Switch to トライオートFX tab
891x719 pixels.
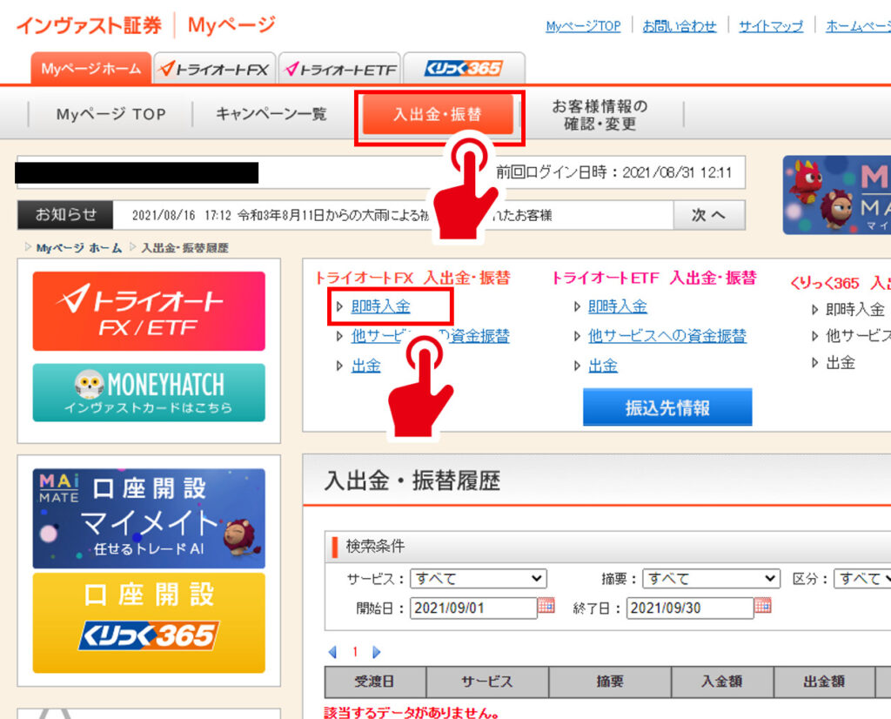pos(215,69)
